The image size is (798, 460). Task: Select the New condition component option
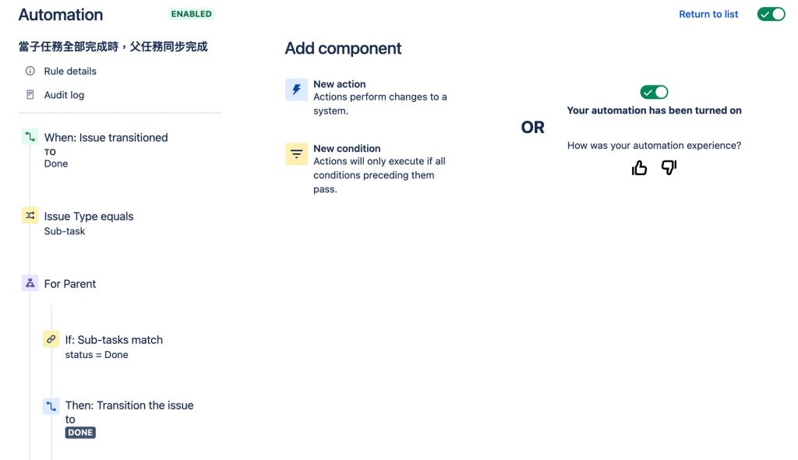(x=347, y=149)
